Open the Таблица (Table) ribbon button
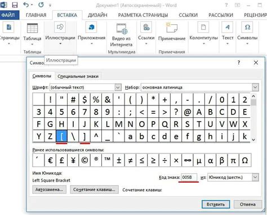This screenshot has height=215, width=267. [32, 34]
